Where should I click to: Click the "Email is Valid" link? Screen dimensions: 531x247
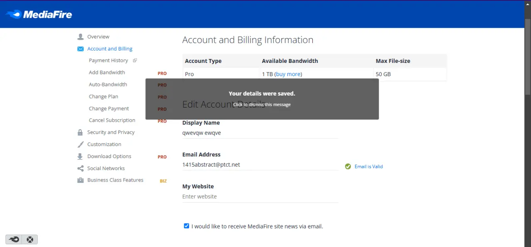368,166
